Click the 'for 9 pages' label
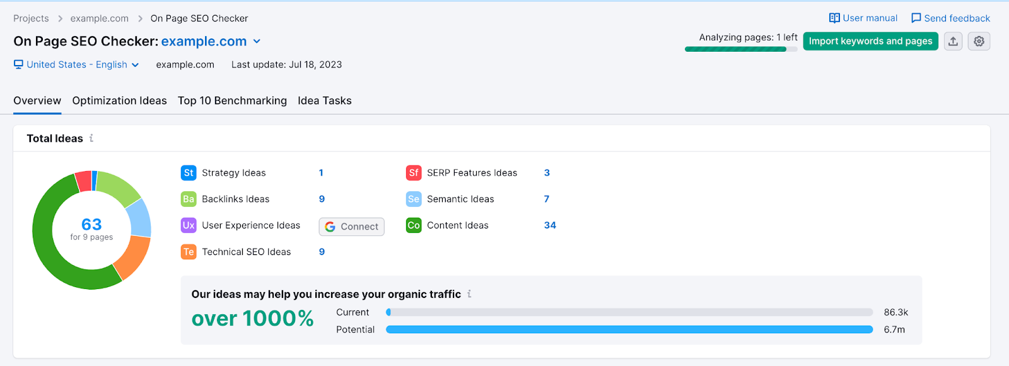This screenshot has width=1009, height=366. pyautogui.click(x=91, y=237)
